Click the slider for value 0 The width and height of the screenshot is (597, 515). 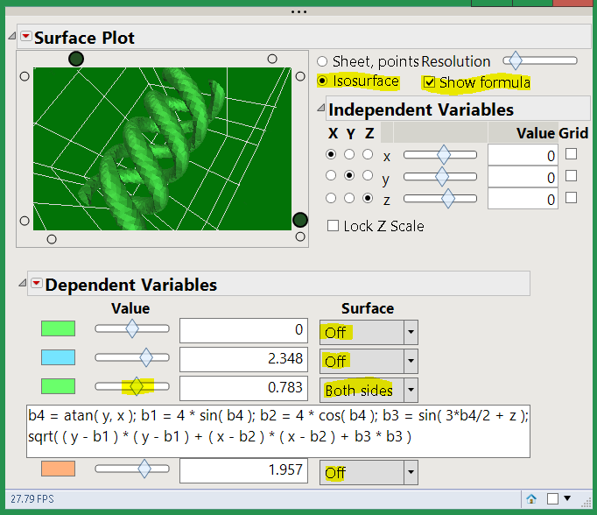[132, 328]
